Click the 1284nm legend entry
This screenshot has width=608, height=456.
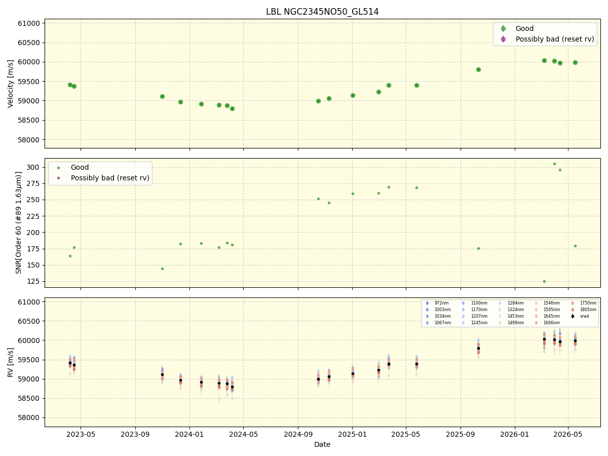tap(515, 303)
